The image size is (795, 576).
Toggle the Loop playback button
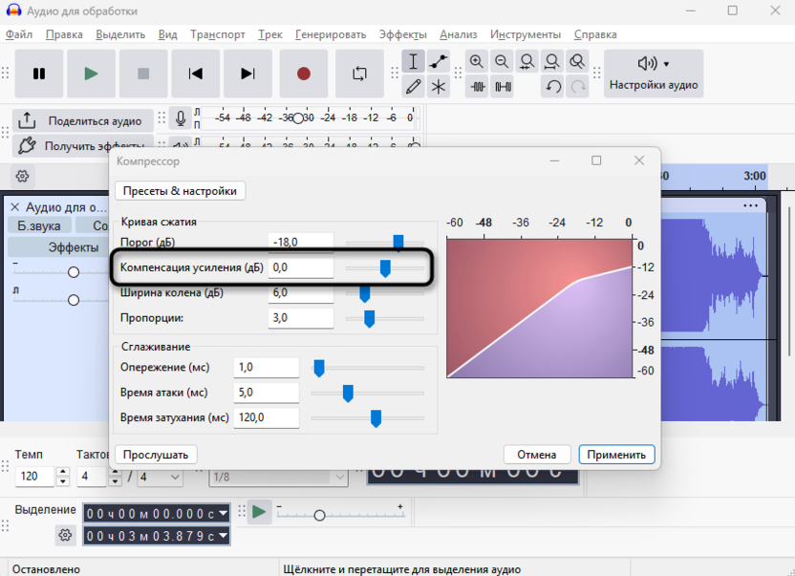[x=359, y=74]
